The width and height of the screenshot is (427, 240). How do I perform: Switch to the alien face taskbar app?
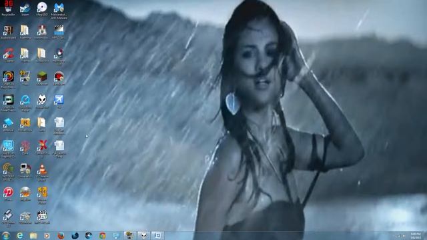[143, 235]
